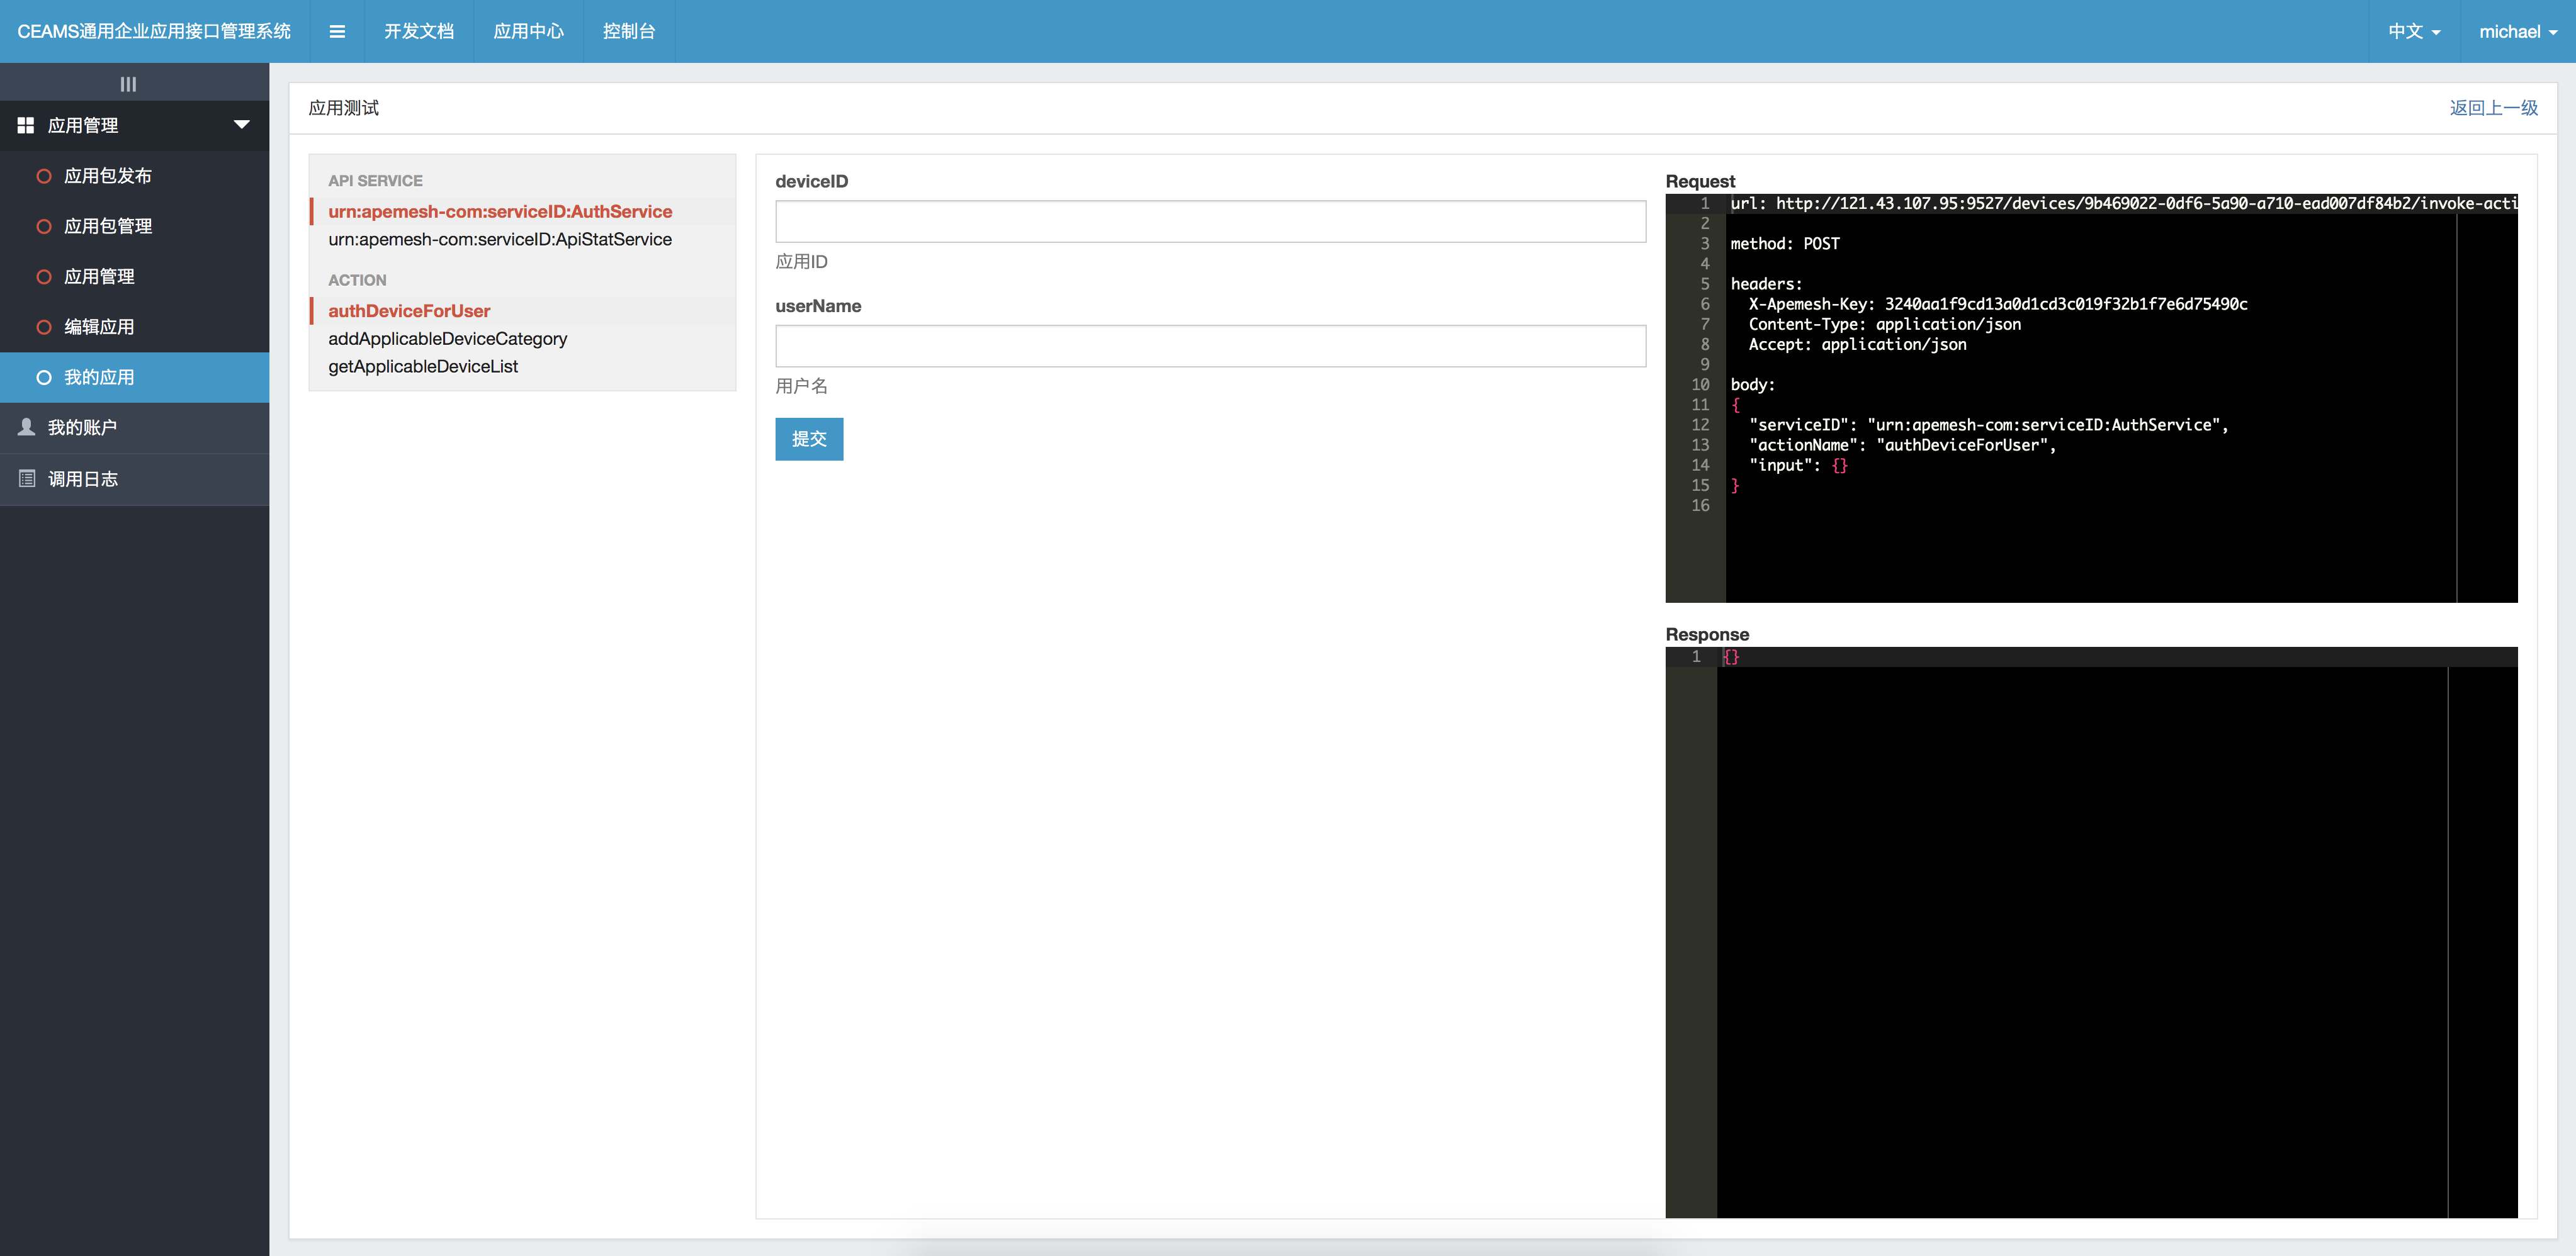Screen dimensions: 2576x1256
Task: Click 返回上一级 link
Action: [x=2493, y=108]
